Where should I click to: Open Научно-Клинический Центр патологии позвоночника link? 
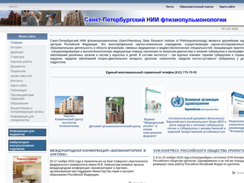[69, 121]
